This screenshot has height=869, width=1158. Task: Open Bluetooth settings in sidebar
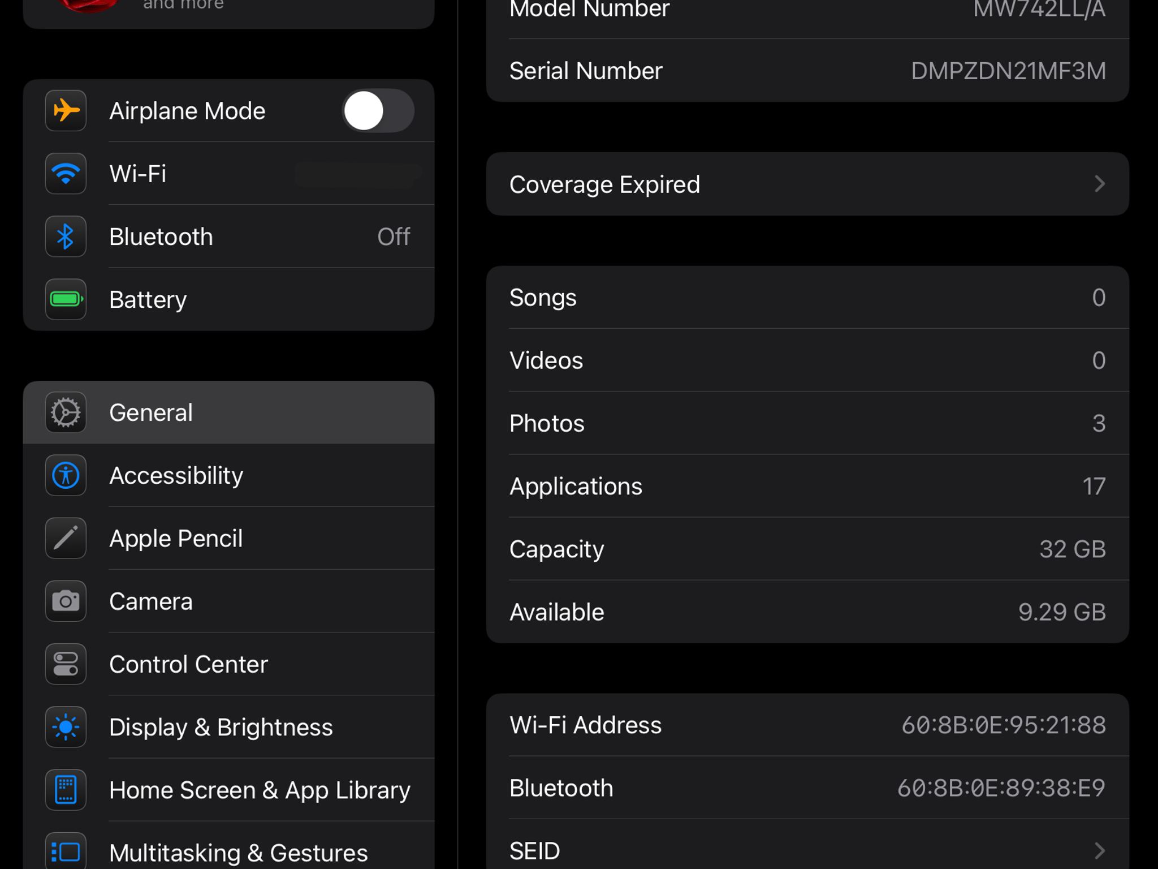(x=229, y=236)
